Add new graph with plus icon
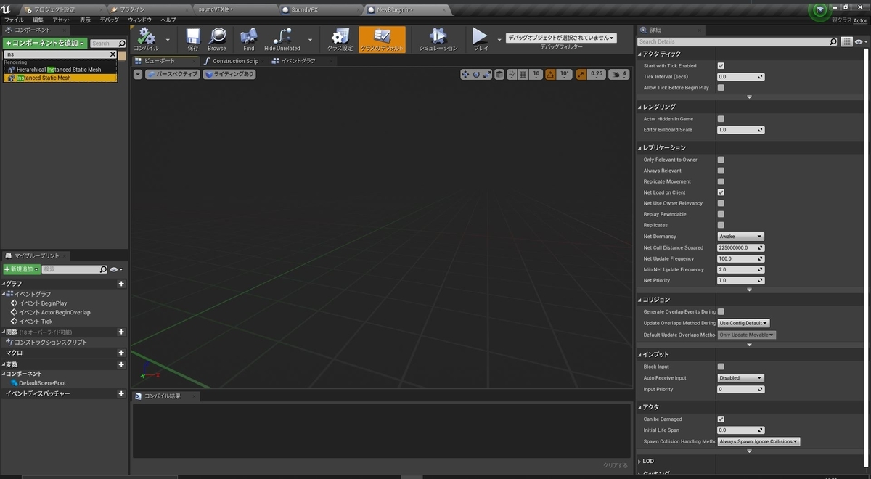Viewport: 871px width, 479px height. (x=121, y=284)
